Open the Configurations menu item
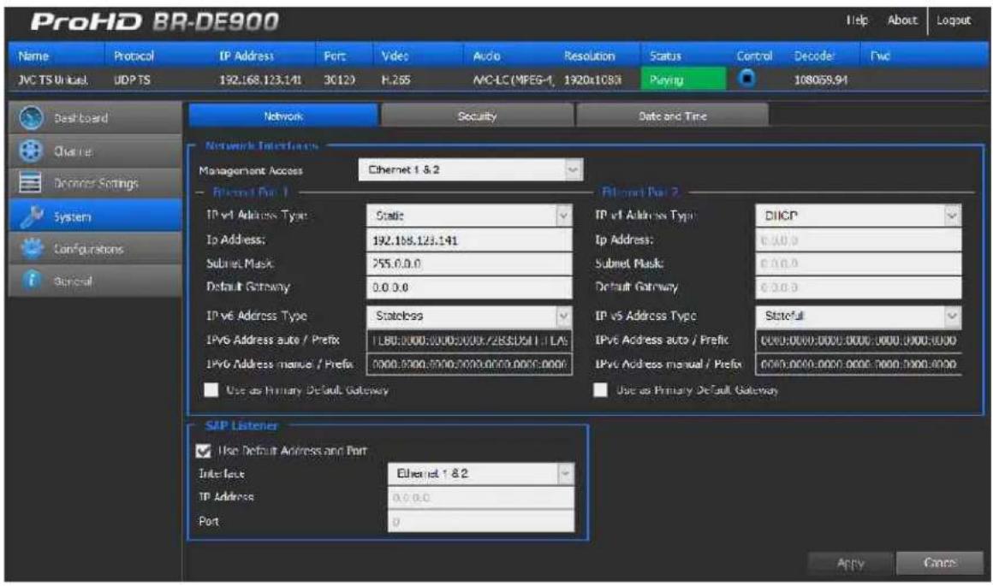 (95, 249)
